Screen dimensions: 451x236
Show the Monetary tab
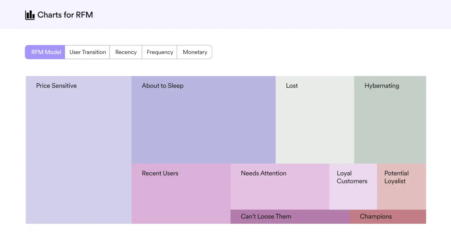tap(195, 52)
